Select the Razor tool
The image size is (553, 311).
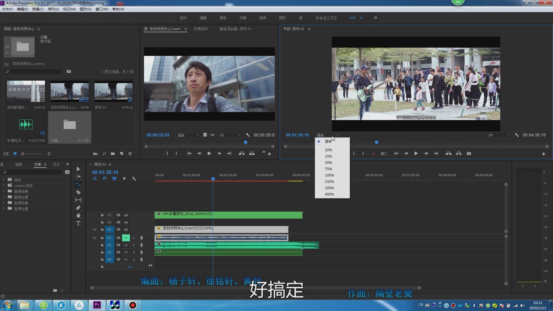point(78,192)
